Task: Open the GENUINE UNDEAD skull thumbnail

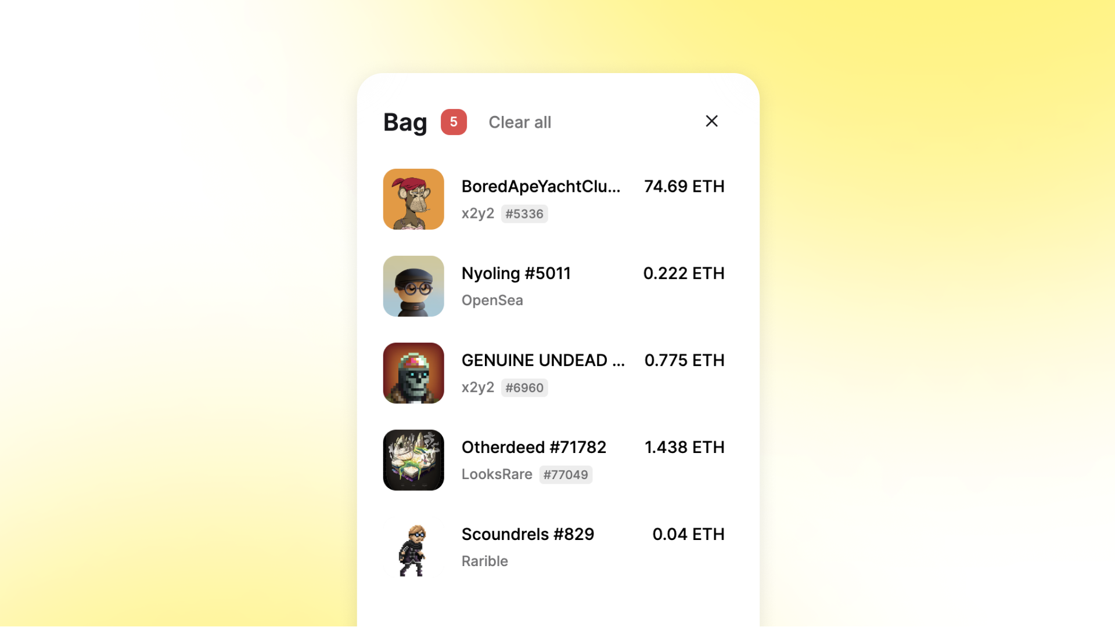Action: (413, 373)
